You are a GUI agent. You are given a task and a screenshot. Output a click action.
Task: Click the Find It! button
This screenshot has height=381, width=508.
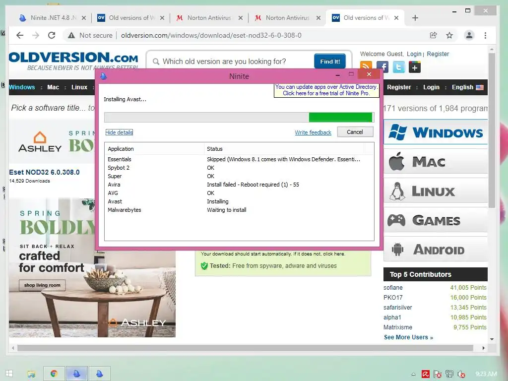(330, 61)
